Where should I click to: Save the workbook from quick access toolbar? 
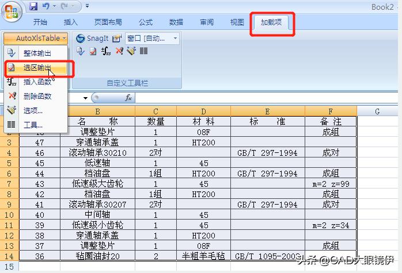click(x=33, y=6)
